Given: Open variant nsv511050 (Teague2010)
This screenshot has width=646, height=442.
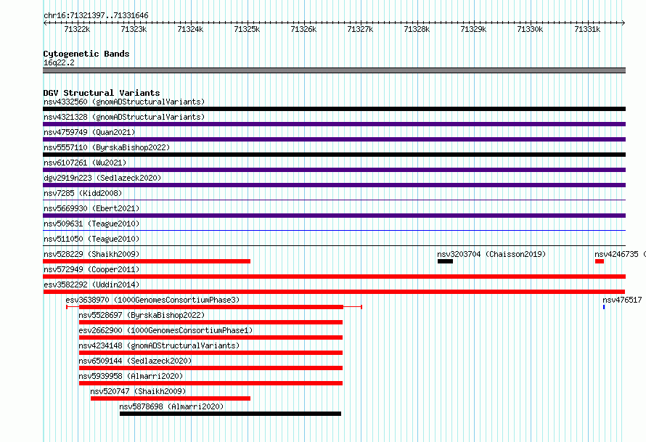Looking at the screenshot, I should (x=91, y=239).
